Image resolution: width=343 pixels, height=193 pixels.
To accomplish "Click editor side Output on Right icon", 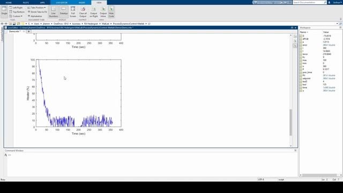I will click(295, 36).
